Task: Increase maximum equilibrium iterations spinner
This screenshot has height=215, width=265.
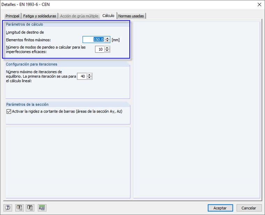Action: pos(89,75)
